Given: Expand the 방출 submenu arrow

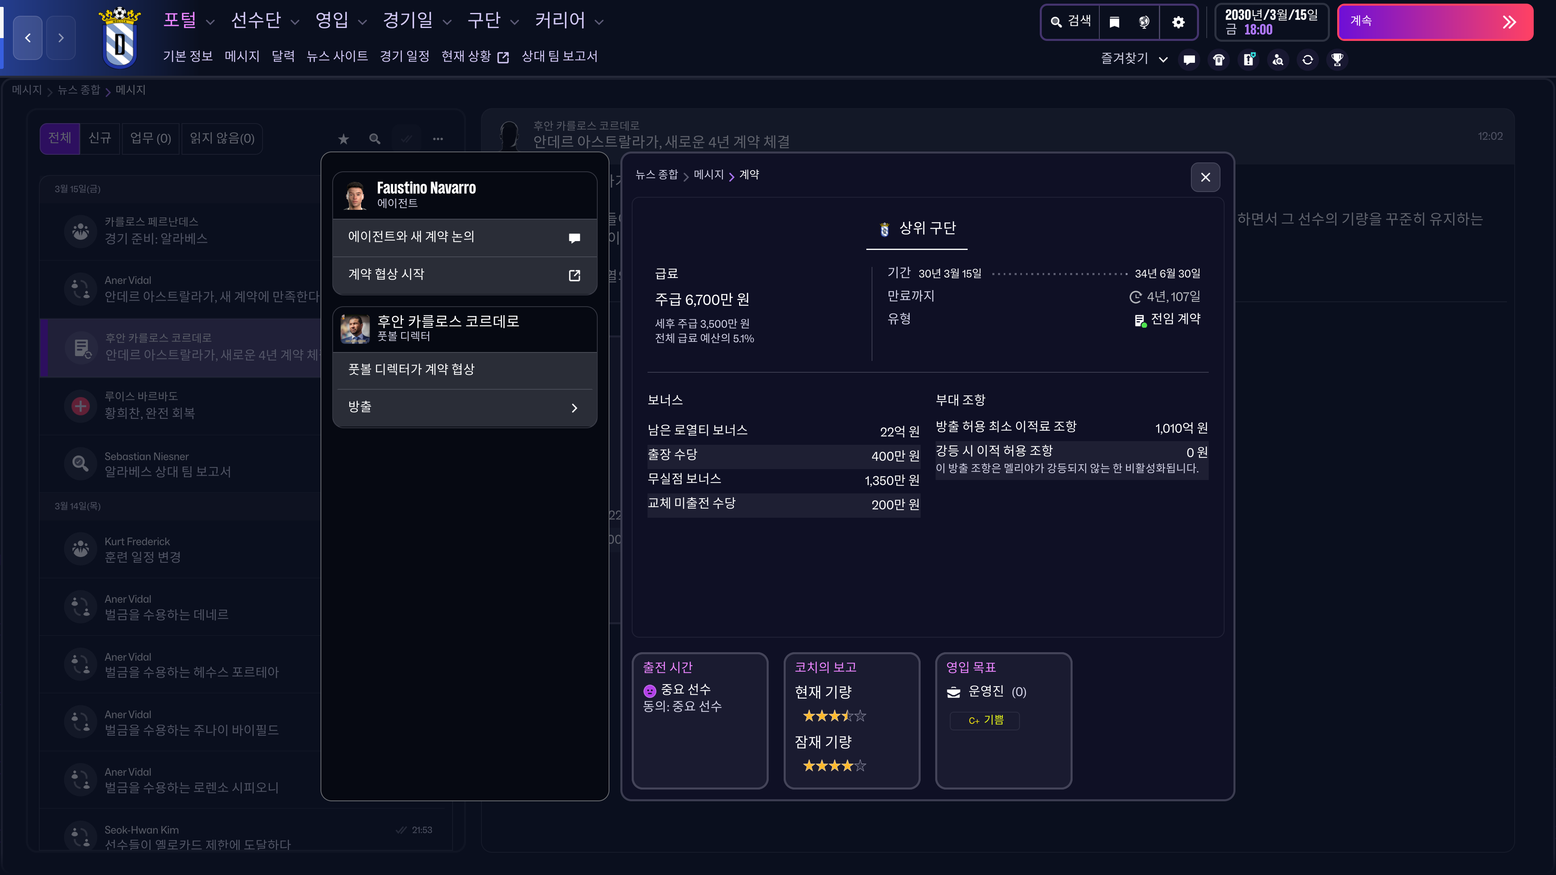Looking at the screenshot, I should pyautogui.click(x=574, y=408).
